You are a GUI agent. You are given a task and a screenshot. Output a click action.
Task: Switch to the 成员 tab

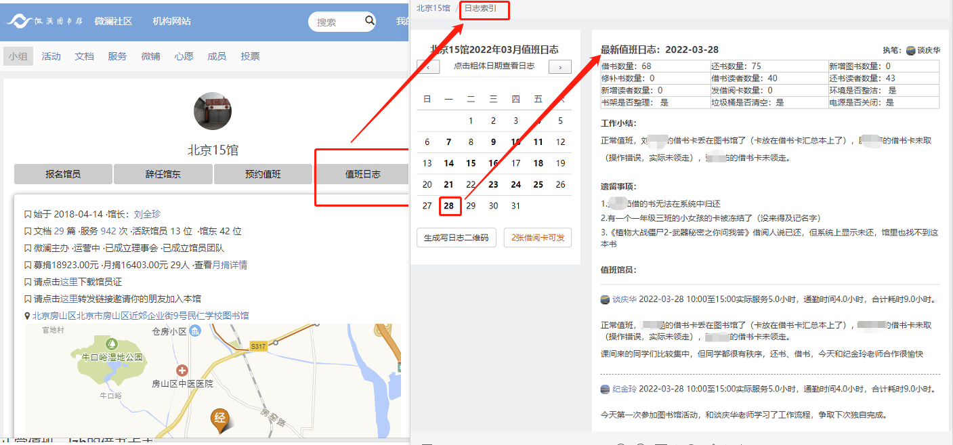pos(217,56)
